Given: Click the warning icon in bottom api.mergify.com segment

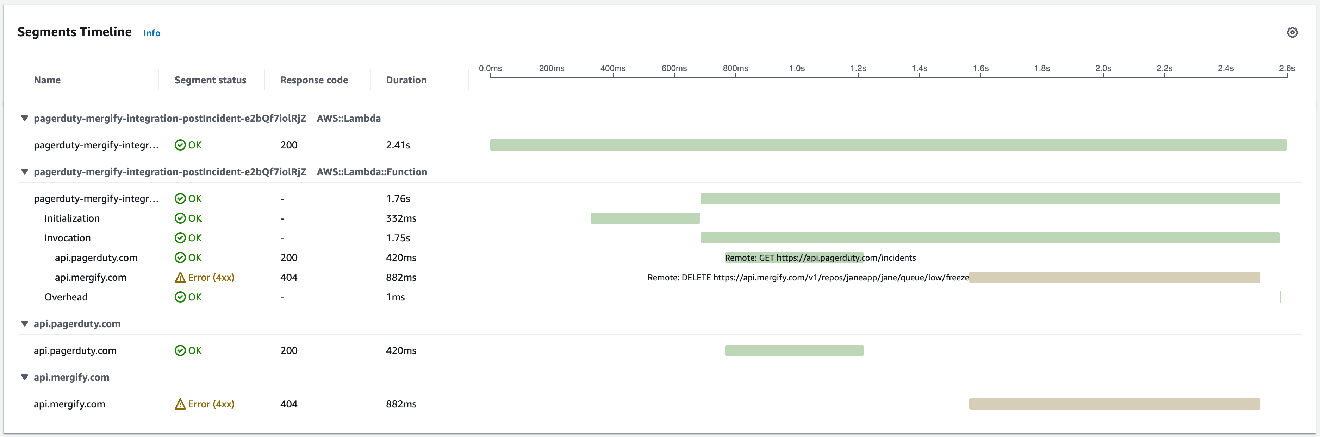Looking at the screenshot, I should (x=180, y=404).
